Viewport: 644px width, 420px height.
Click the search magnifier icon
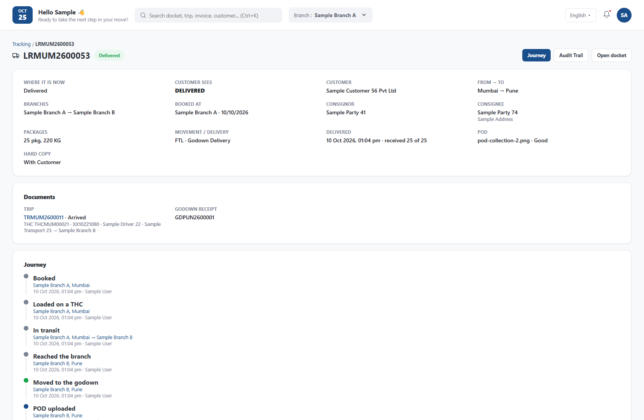[143, 16]
